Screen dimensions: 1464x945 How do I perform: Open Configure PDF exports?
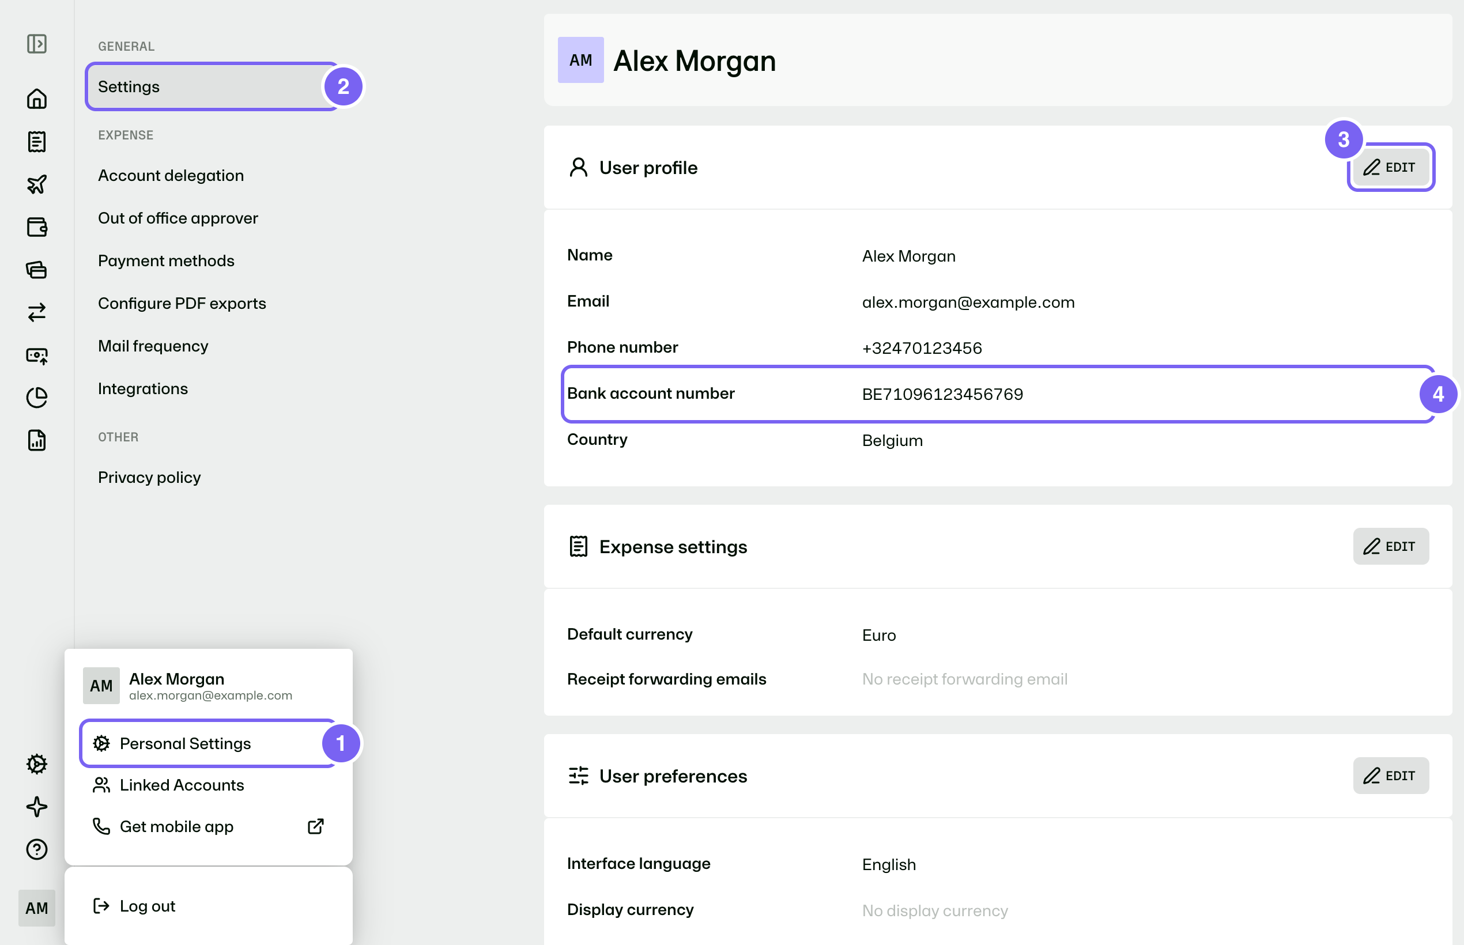(182, 304)
